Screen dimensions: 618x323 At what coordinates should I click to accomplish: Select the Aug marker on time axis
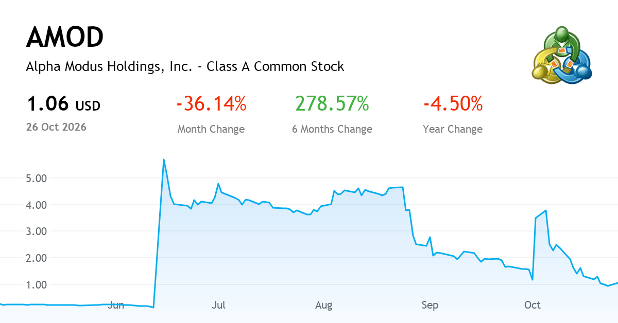[x=324, y=305]
